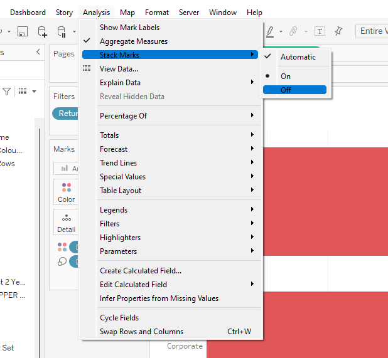Open the Detail card in Marks

tap(66, 223)
